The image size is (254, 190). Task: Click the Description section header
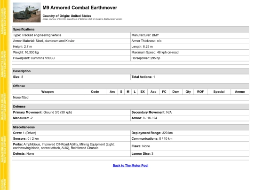pos(130,71)
